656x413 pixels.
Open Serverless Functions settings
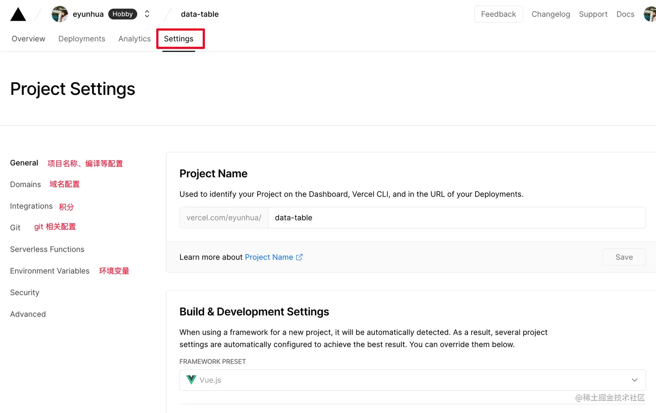tap(47, 249)
